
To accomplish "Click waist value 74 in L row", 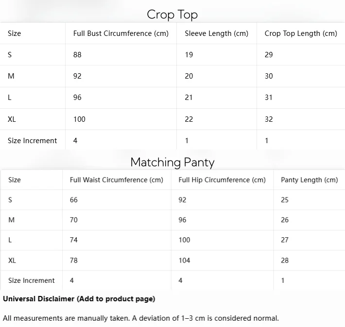I will [x=73, y=240].
